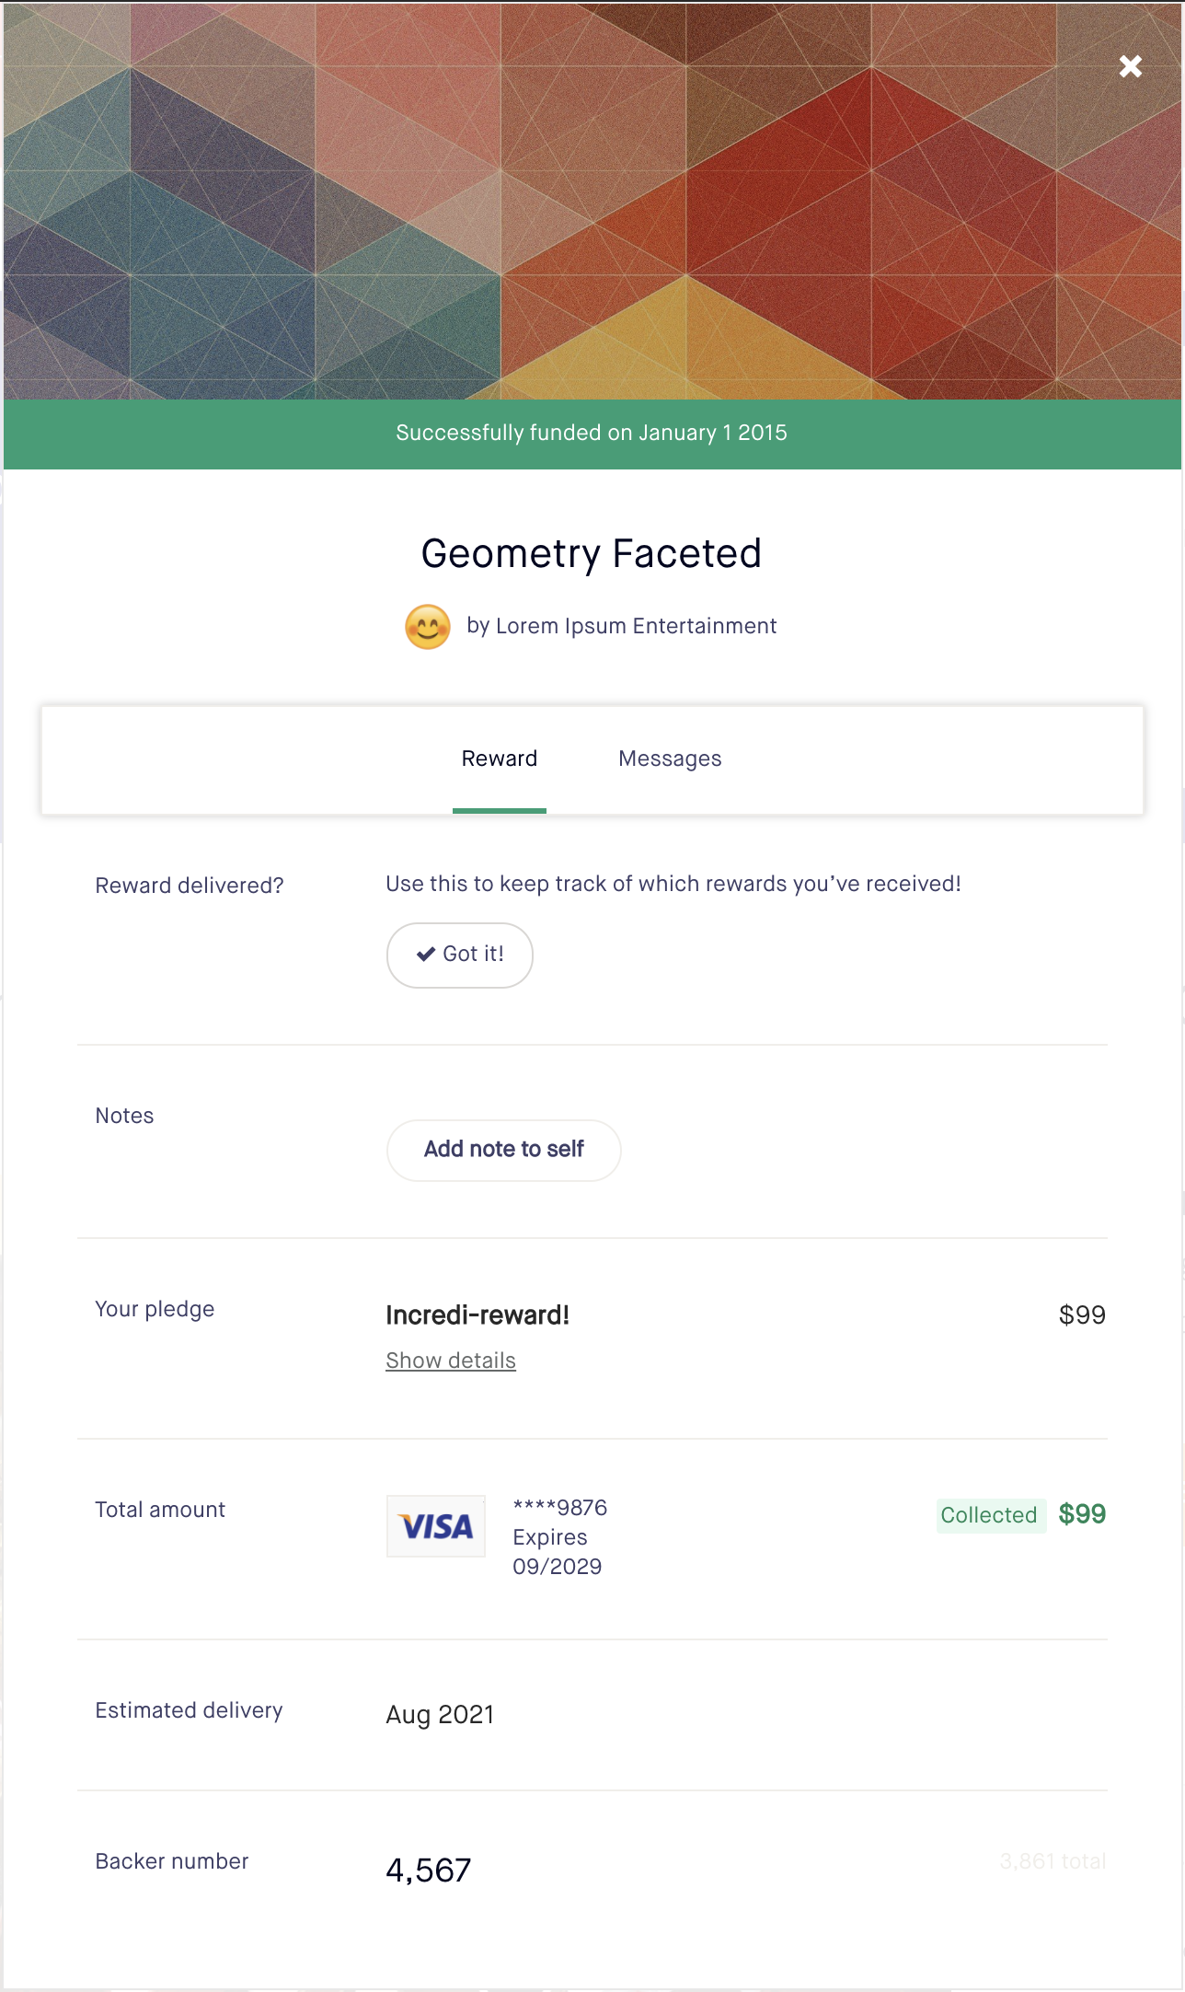Click the faint 3,861 total text
Image resolution: width=1185 pixels, height=1992 pixels.
coord(1053,1861)
